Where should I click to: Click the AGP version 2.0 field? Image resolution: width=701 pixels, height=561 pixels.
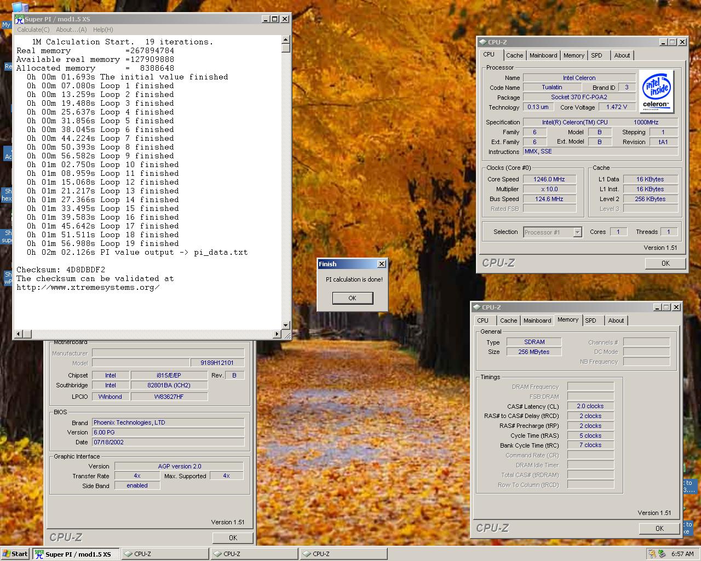[x=179, y=466]
